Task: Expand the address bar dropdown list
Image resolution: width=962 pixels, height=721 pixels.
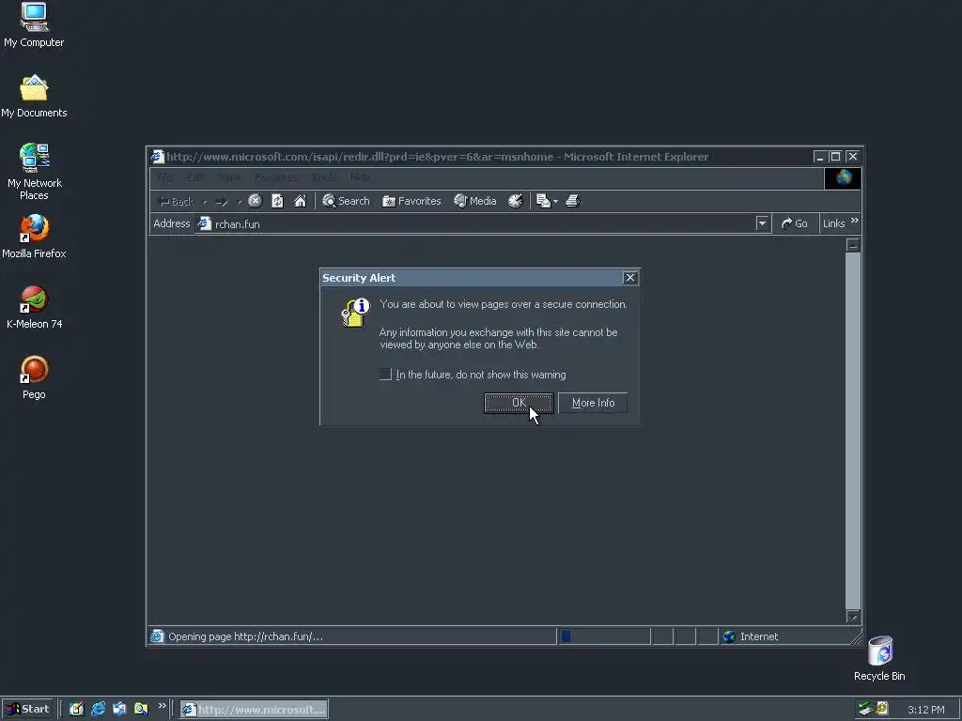Action: click(762, 223)
